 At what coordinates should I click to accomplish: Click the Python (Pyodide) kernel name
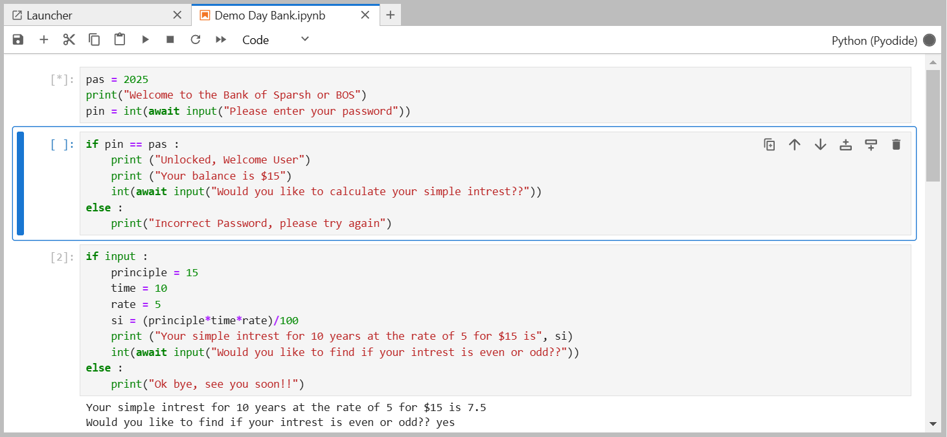874,41
